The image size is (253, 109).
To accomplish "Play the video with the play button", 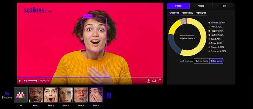I will click(x=20, y=81).
